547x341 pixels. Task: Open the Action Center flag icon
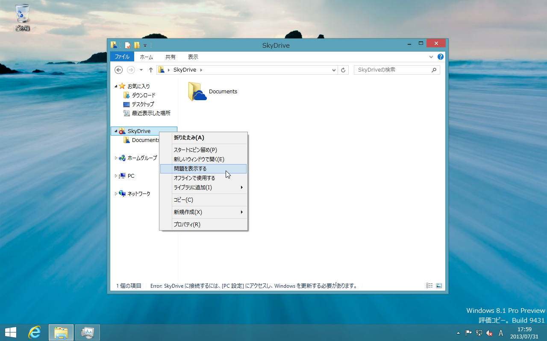pos(469,333)
